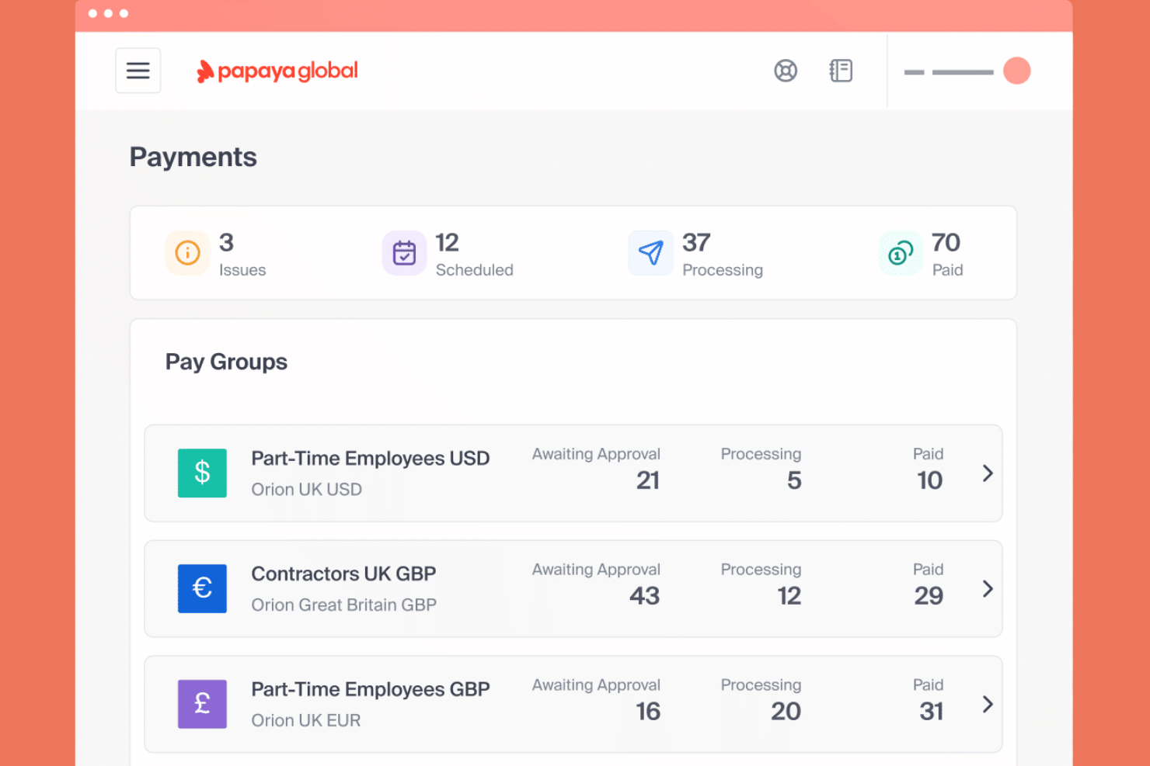Click the Awaiting Approval 43 value
Image resolution: width=1150 pixels, height=766 pixels.
(x=645, y=595)
